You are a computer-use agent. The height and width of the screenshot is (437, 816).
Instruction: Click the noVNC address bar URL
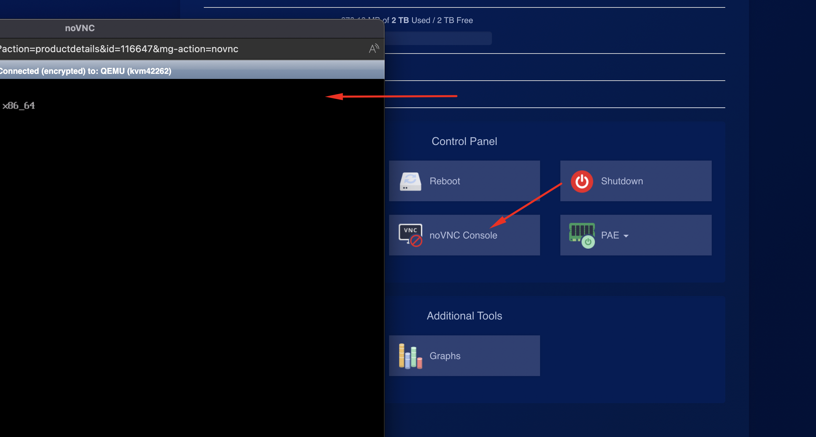(x=119, y=49)
